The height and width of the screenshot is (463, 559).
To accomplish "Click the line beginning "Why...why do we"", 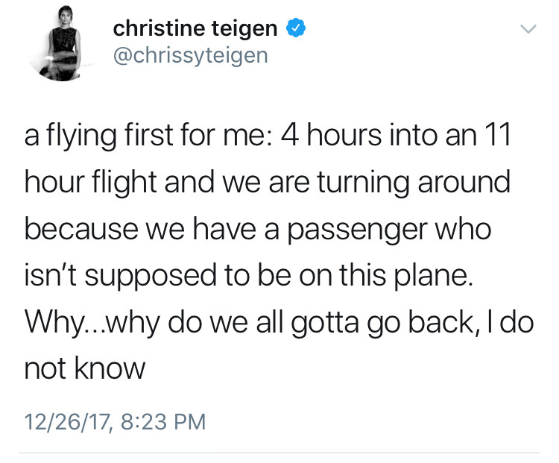I will [279, 322].
